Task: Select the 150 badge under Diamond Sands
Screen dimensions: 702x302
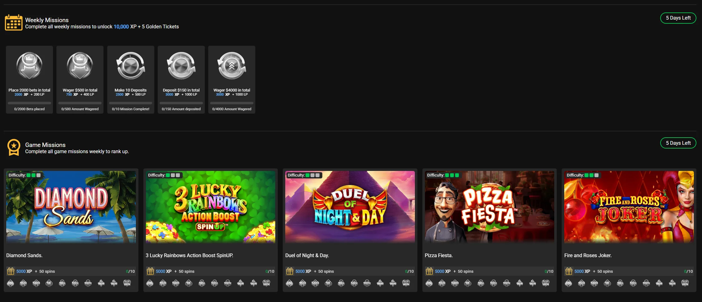Action: pyautogui.click(x=23, y=283)
